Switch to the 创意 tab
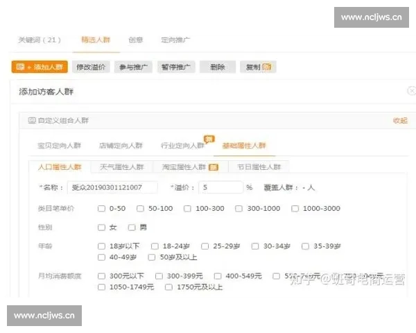This screenshot has height=333, width=416. pos(136,40)
